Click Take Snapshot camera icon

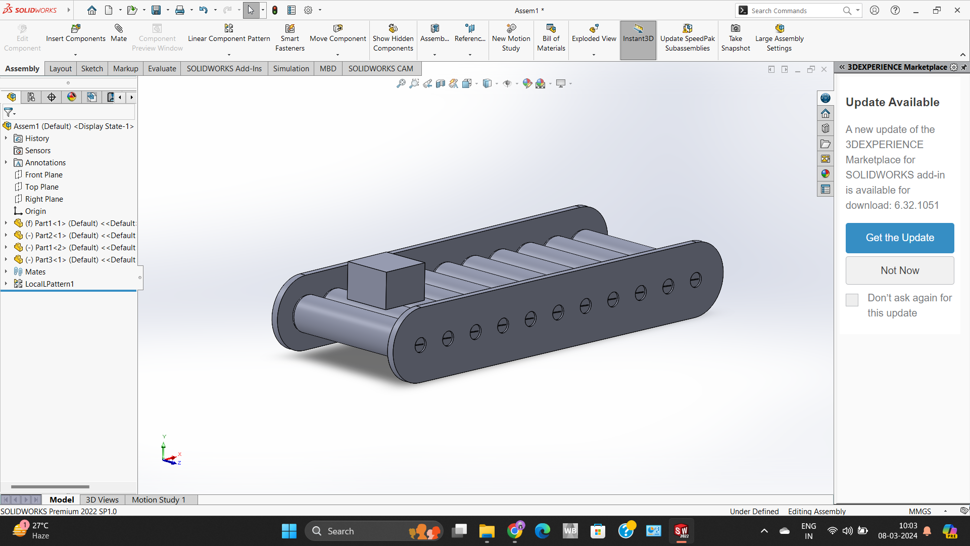click(x=736, y=29)
